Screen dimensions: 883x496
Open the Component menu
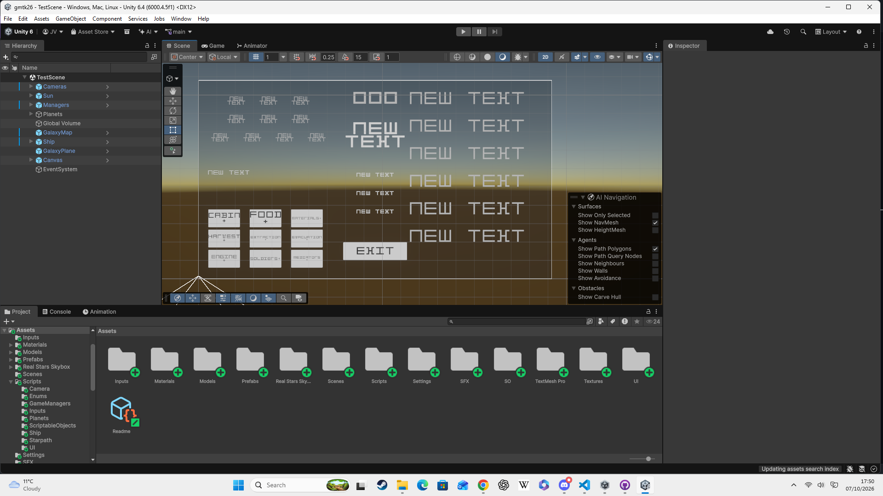point(107,19)
